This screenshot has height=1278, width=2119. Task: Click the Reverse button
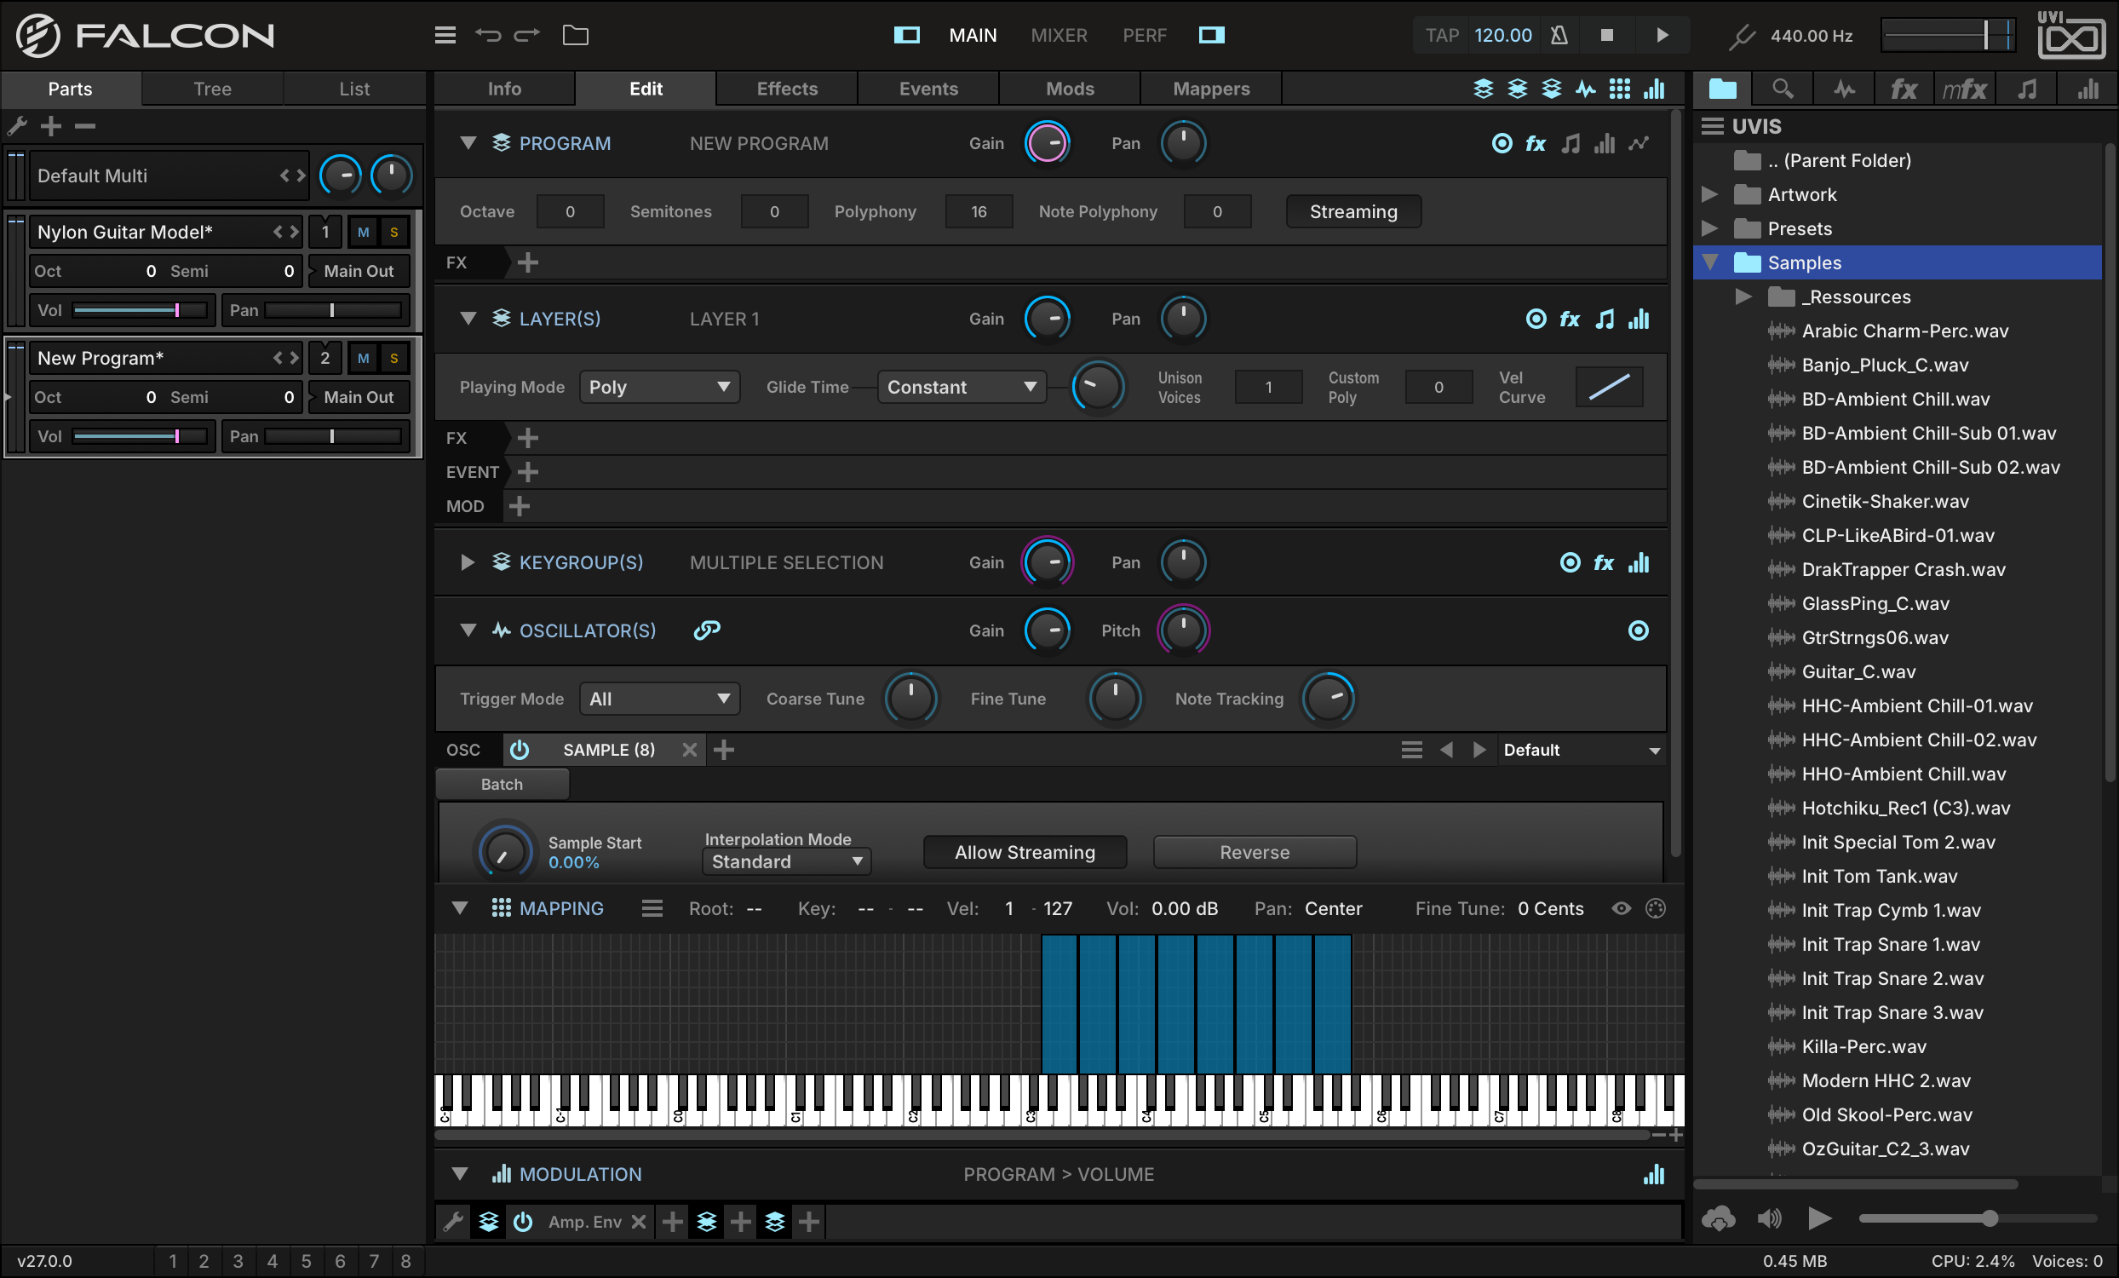click(x=1255, y=852)
